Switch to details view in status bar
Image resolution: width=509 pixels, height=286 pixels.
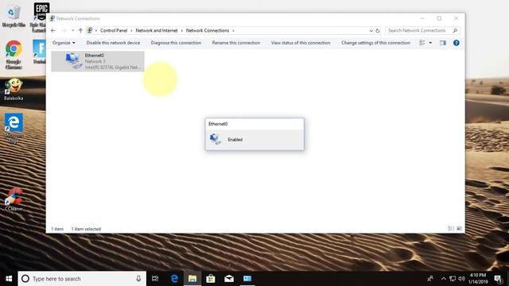pyautogui.click(x=451, y=229)
